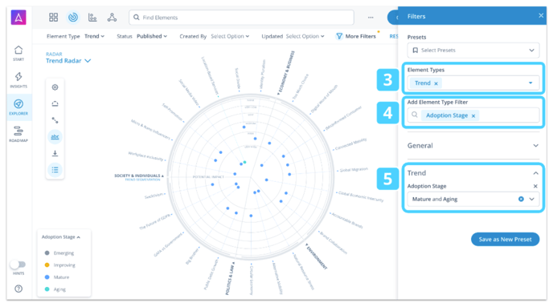Close the Filters panel
The image size is (553, 307).
coord(541,15)
